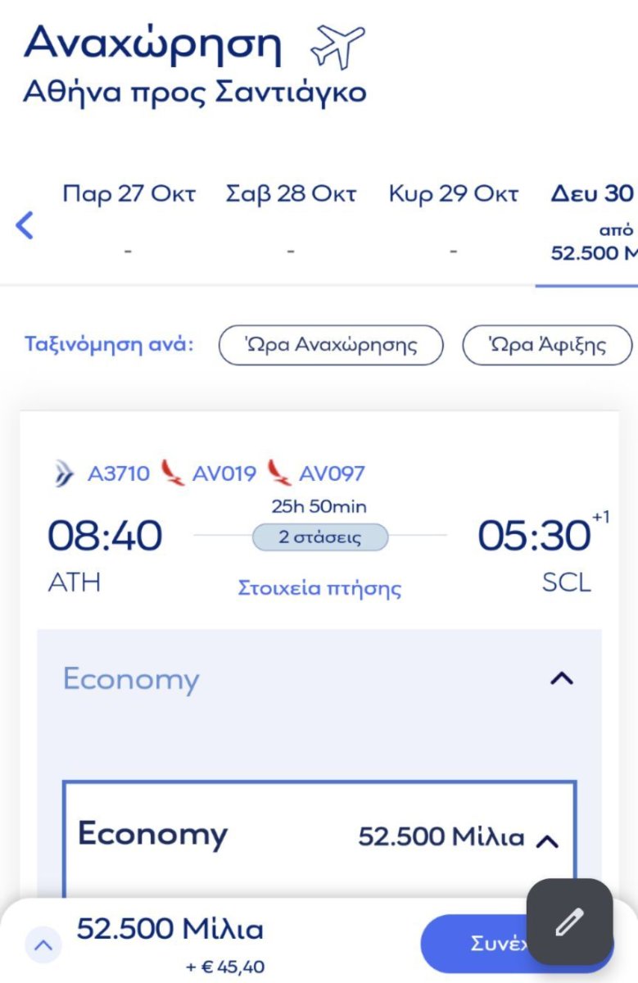Click flight number AV097
This screenshot has width=638, height=983.
tap(332, 473)
